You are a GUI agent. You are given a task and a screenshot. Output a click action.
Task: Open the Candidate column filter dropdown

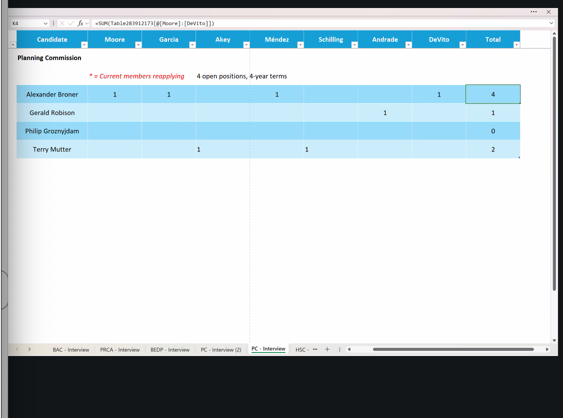click(x=84, y=45)
